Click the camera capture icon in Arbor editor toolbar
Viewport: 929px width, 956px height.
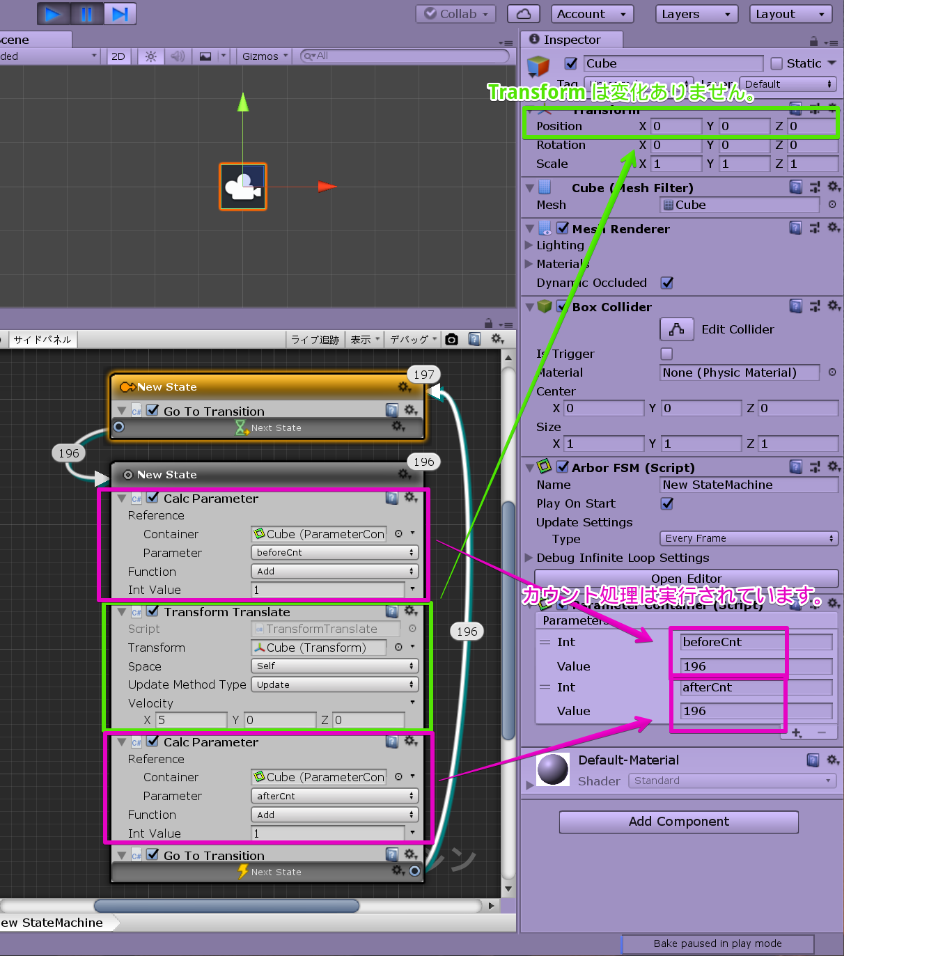point(451,339)
